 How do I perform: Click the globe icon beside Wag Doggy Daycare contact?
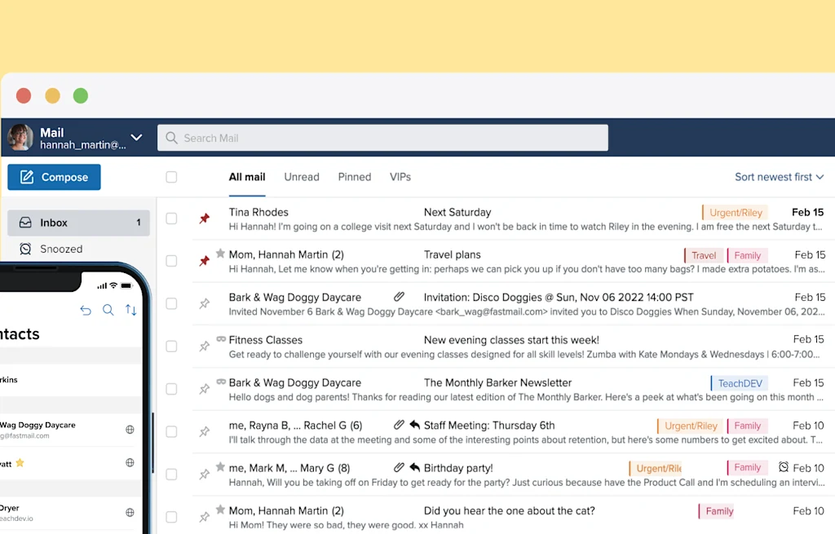[x=130, y=429]
